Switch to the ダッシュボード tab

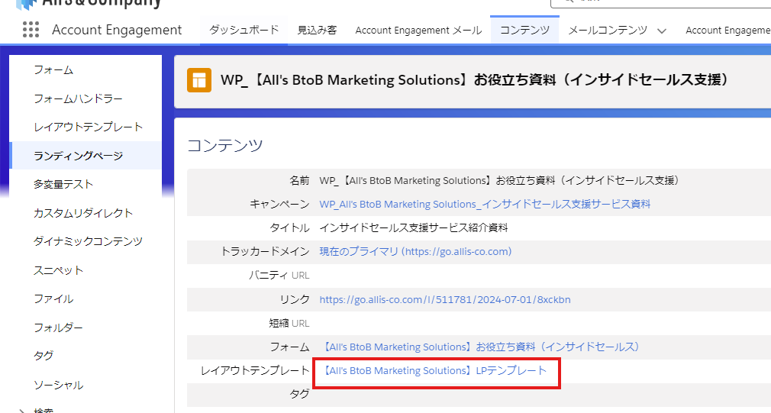(x=244, y=31)
